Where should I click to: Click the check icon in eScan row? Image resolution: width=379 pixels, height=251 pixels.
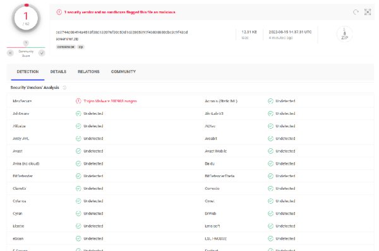pos(78,238)
